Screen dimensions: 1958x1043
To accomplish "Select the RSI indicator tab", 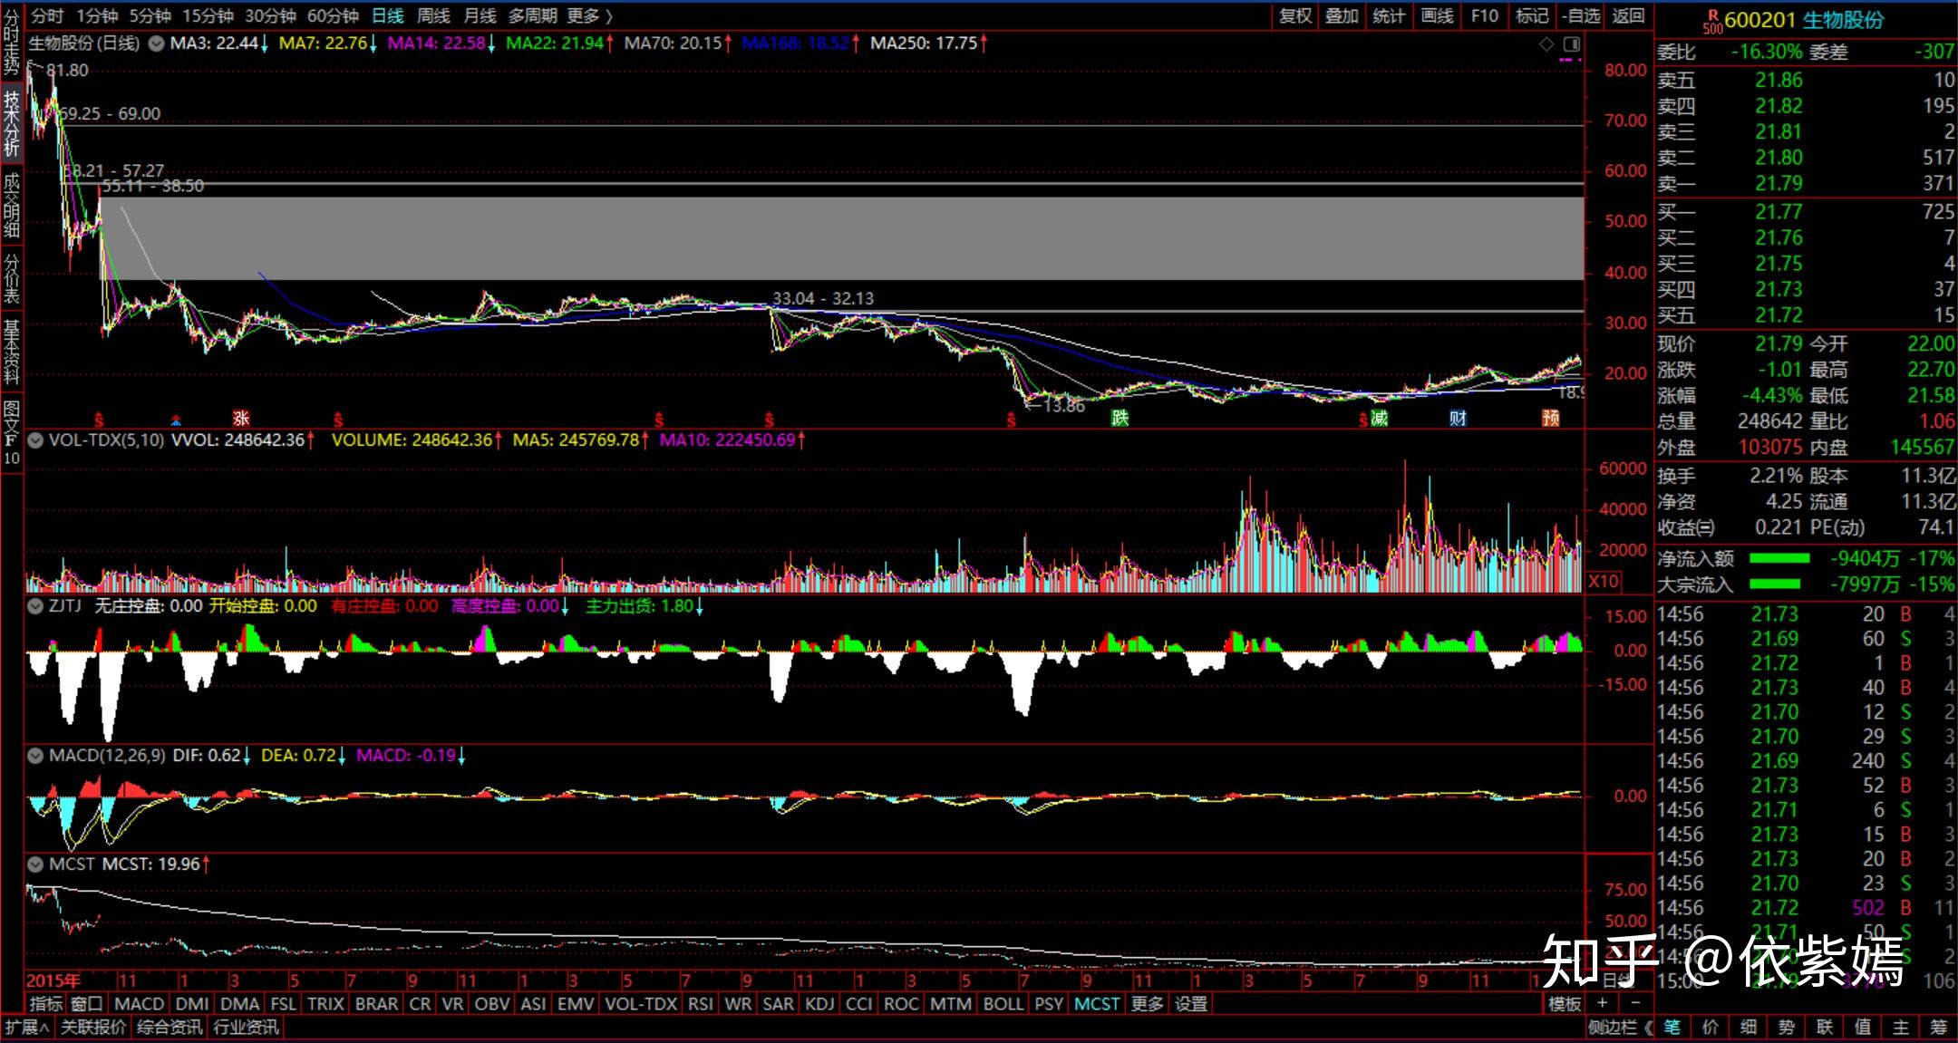I will pos(700,1003).
